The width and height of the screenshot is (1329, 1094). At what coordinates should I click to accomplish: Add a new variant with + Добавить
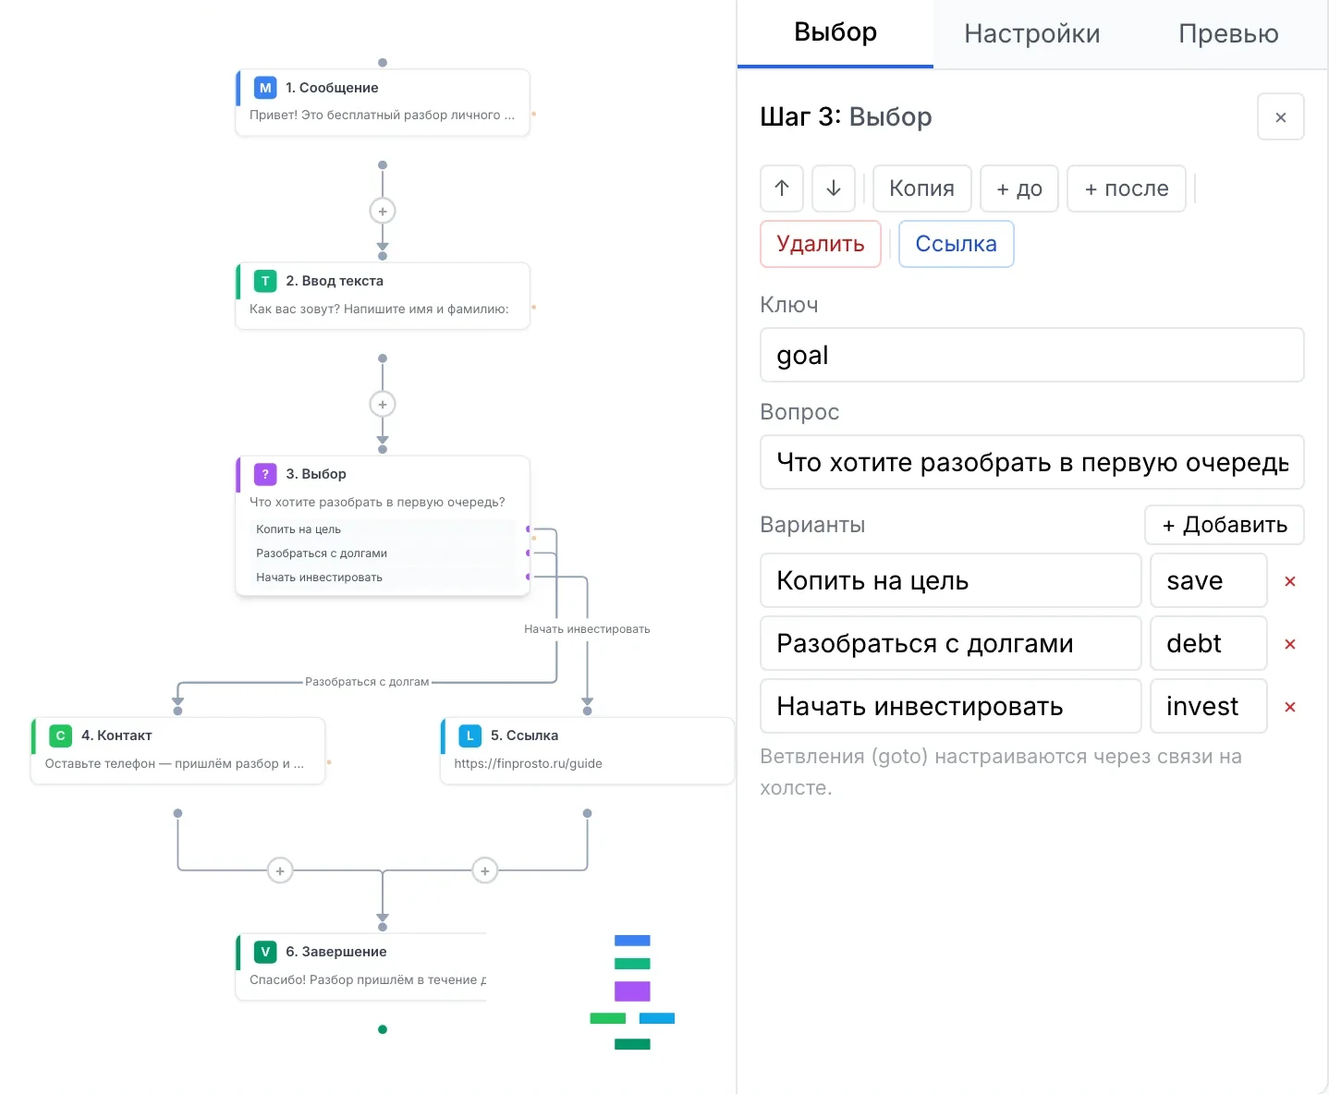pyautogui.click(x=1225, y=525)
